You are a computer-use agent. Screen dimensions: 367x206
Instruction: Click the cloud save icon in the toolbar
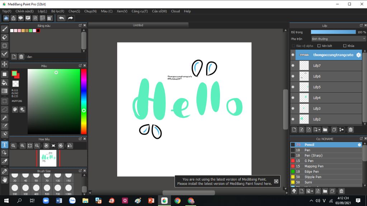pyautogui.click(x=6, y=18)
